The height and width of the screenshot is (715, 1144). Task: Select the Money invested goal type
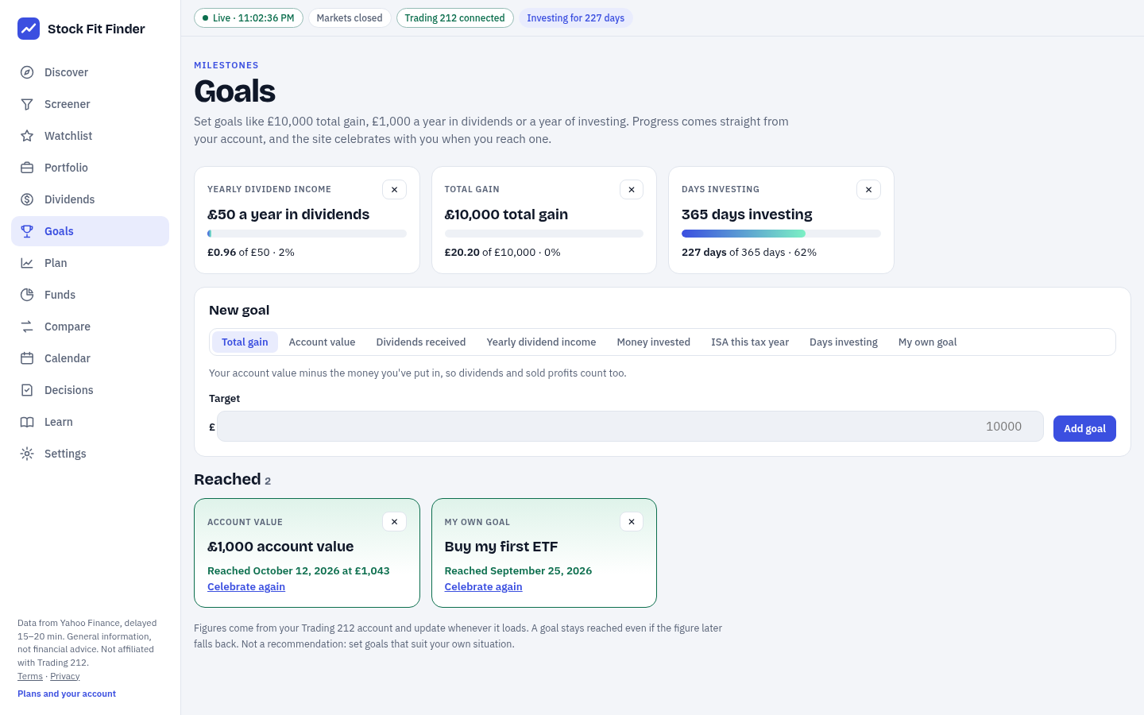point(654,342)
